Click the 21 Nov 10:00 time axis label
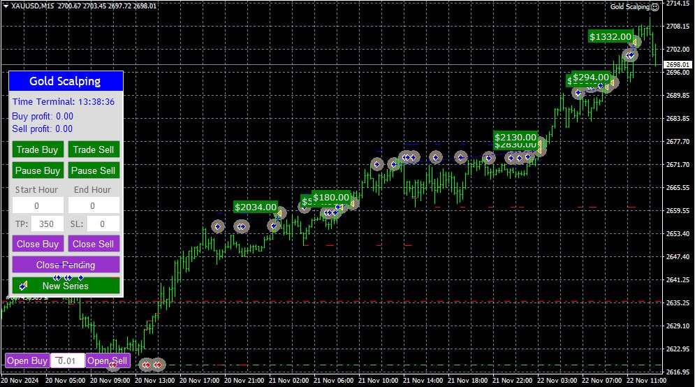This screenshot has height=387, width=695. 378,380
